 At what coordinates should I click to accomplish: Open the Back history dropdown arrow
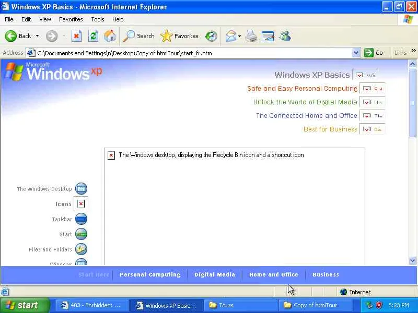pos(37,36)
